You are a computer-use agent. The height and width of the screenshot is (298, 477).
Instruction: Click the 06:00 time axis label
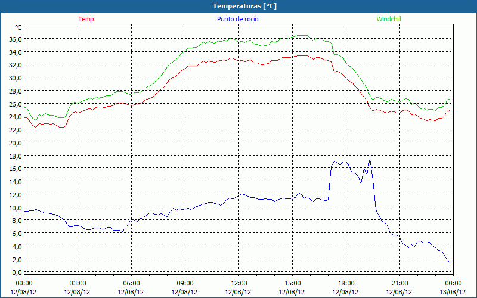tap(131, 284)
